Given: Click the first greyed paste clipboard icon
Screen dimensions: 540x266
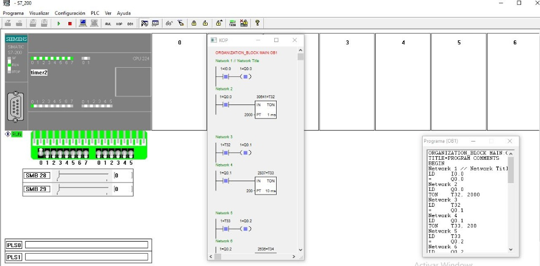Looking at the screenshot, I should pyautogui.click(x=33, y=23).
